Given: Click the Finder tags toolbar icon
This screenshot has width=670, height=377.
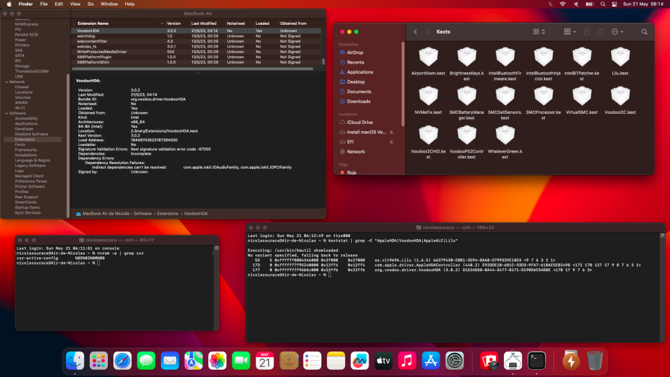Looking at the screenshot, I should (x=600, y=31).
